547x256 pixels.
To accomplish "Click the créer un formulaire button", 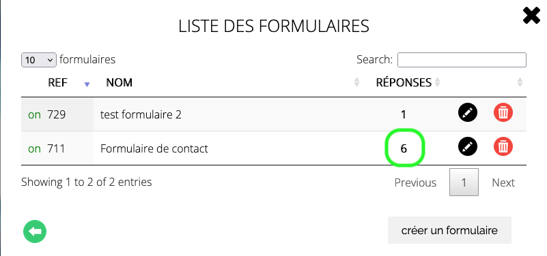I will [449, 230].
